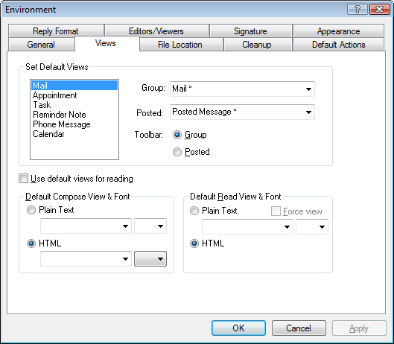This screenshot has width=394, height=344.
Task: Go to the Appearance tab
Action: [338, 31]
